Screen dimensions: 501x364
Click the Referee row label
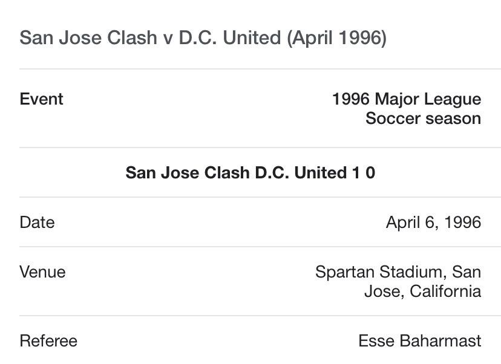[x=48, y=340]
